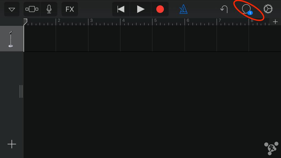Toggle the metronome off

(183, 9)
